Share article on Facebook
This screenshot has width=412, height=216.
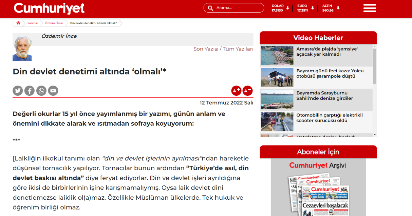30,91
